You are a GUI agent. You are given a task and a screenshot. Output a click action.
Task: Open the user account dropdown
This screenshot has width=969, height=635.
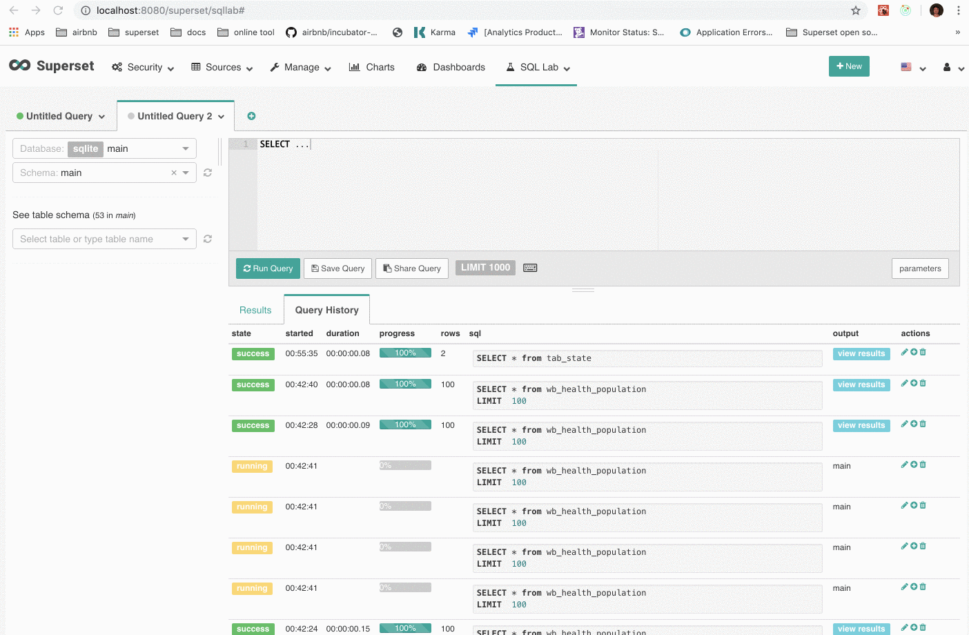pyautogui.click(x=953, y=67)
